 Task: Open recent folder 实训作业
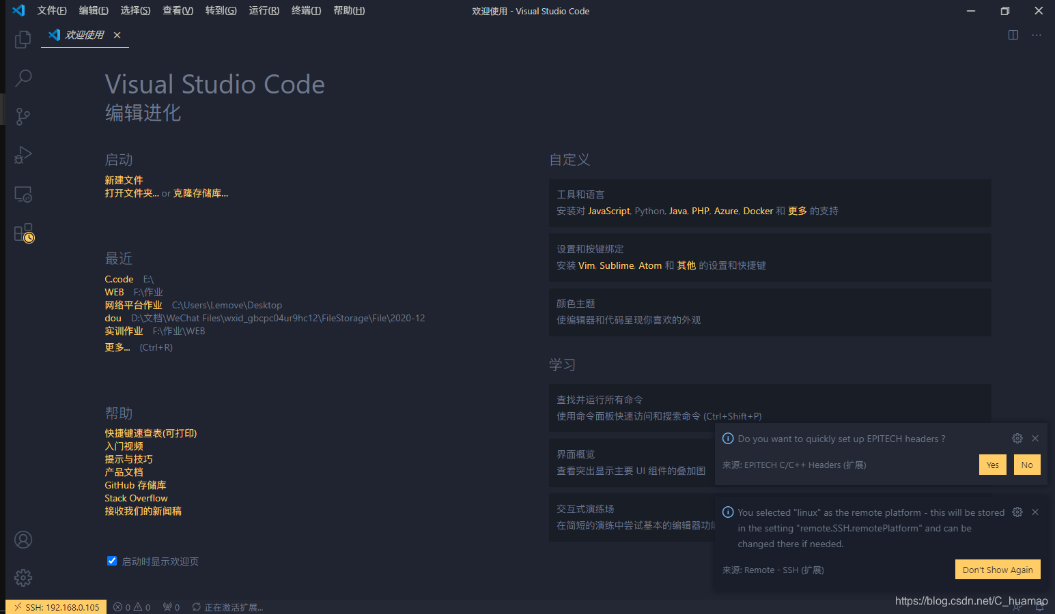click(x=124, y=331)
